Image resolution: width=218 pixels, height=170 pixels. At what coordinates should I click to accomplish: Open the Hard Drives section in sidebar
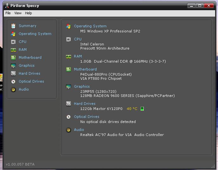coord(29,73)
